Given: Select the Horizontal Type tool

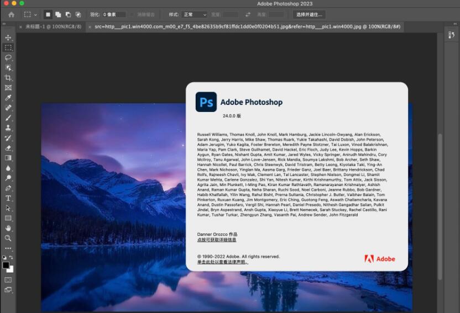Looking at the screenshot, I should pyautogui.click(x=8, y=198).
